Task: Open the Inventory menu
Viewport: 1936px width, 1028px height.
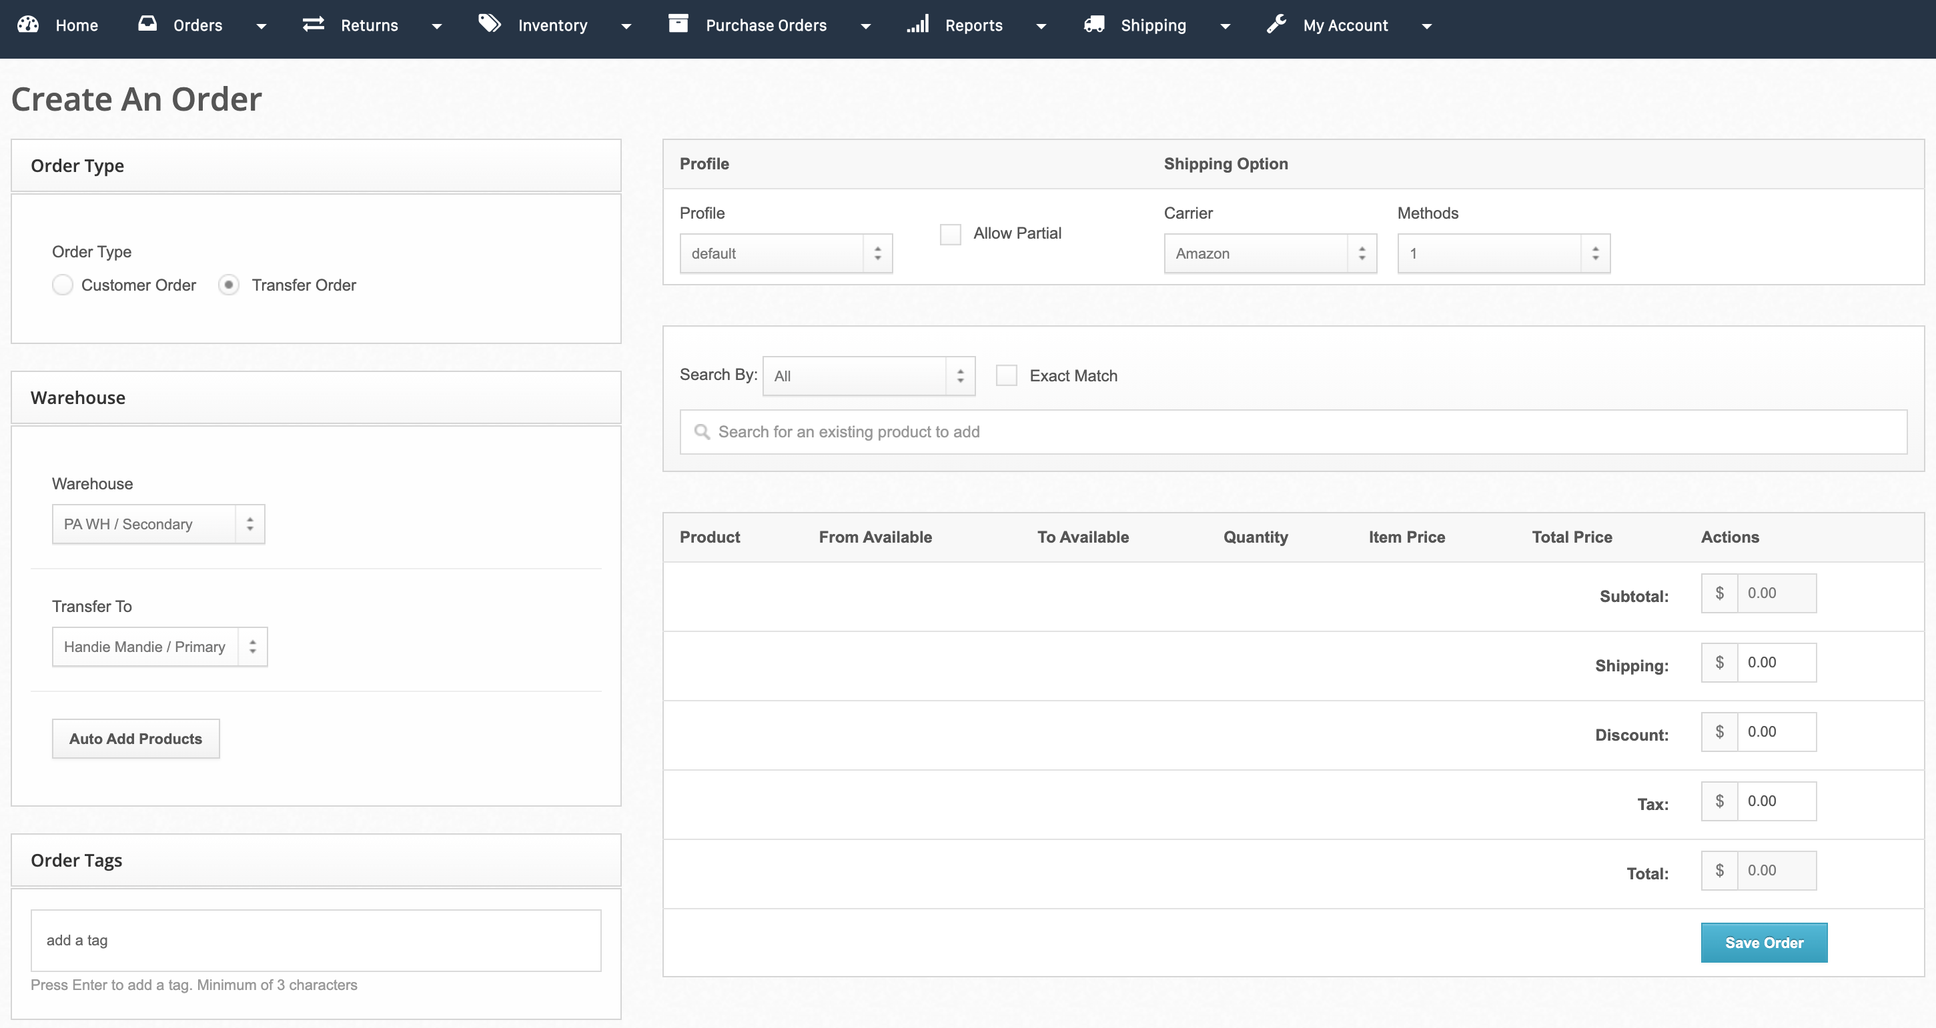Action: 552,25
